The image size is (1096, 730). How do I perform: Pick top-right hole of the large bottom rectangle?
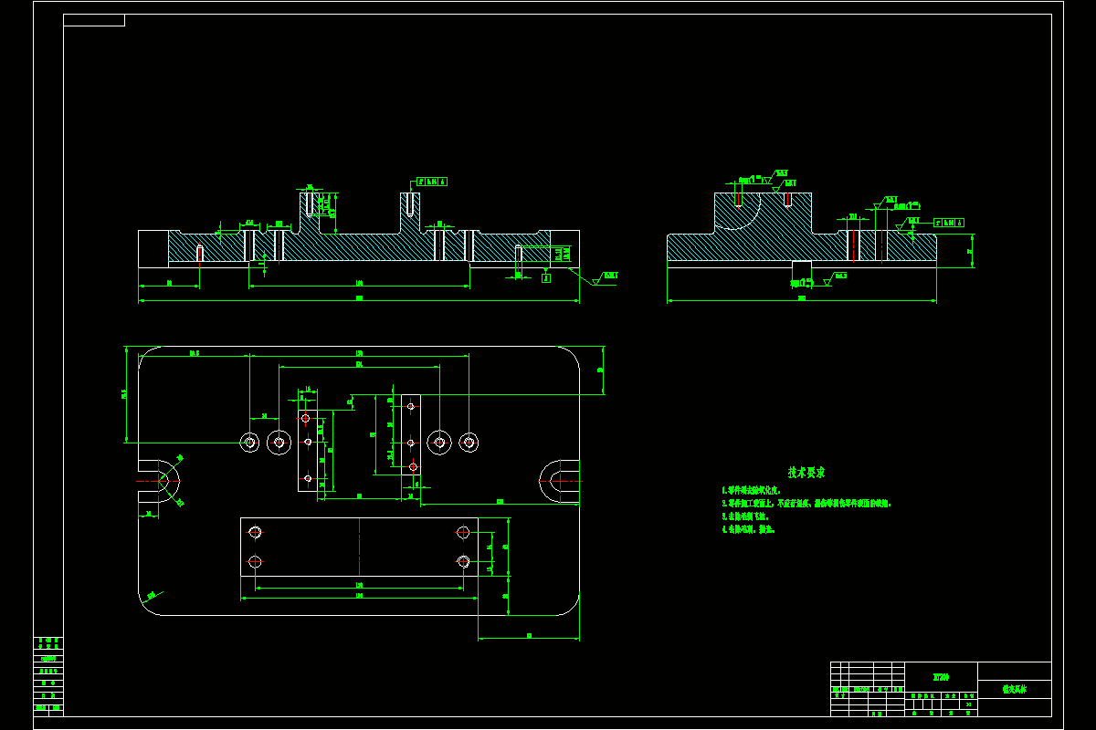[x=463, y=532]
